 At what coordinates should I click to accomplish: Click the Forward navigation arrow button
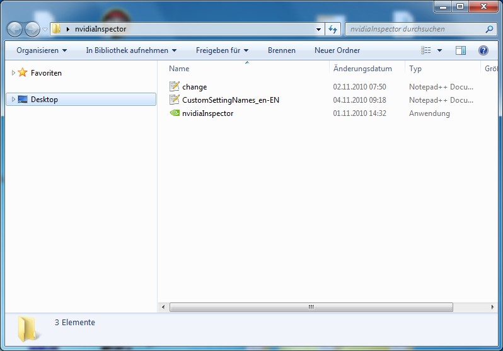[32, 29]
